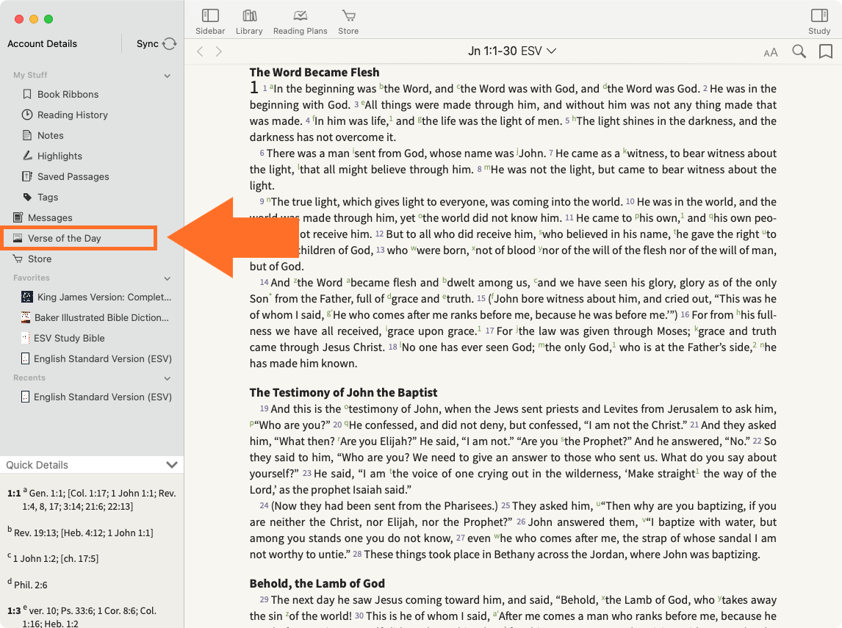Click the search magnifier icon
842x628 pixels.
point(799,51)
